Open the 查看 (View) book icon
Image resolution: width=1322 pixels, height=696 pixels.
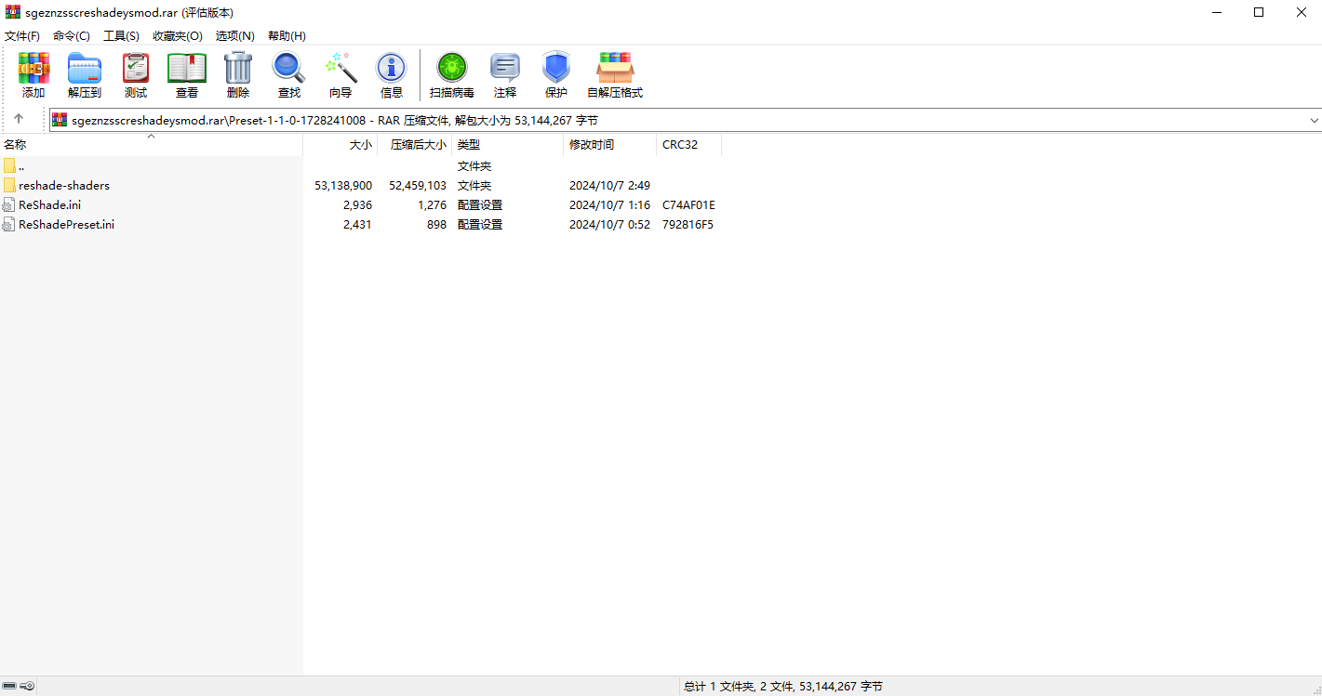point(187,69)
